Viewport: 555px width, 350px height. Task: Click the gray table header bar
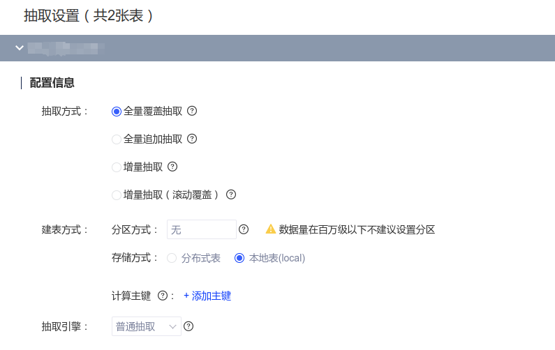coord(314,47)
